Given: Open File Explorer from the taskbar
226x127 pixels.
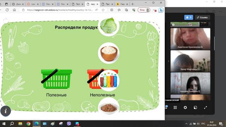Looking at the screenshot, I should click(x=20, y=124).
